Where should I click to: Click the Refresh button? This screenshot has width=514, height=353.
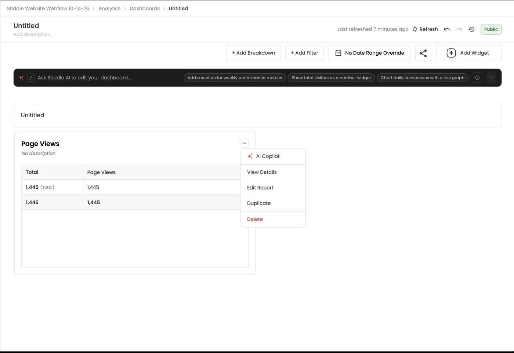coord(425,29)
